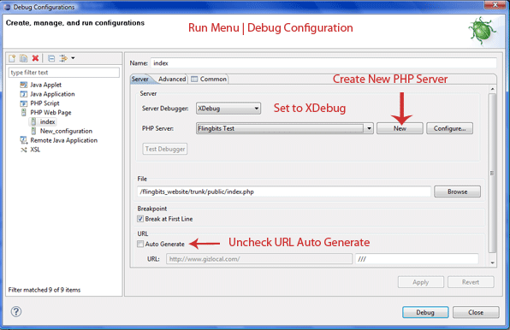Viewport: 510px width, 330px height.
Task: Click the Help question mark icon
Action: 16,311
